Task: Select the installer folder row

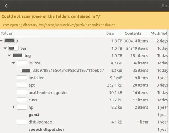Action: (84, 78)
